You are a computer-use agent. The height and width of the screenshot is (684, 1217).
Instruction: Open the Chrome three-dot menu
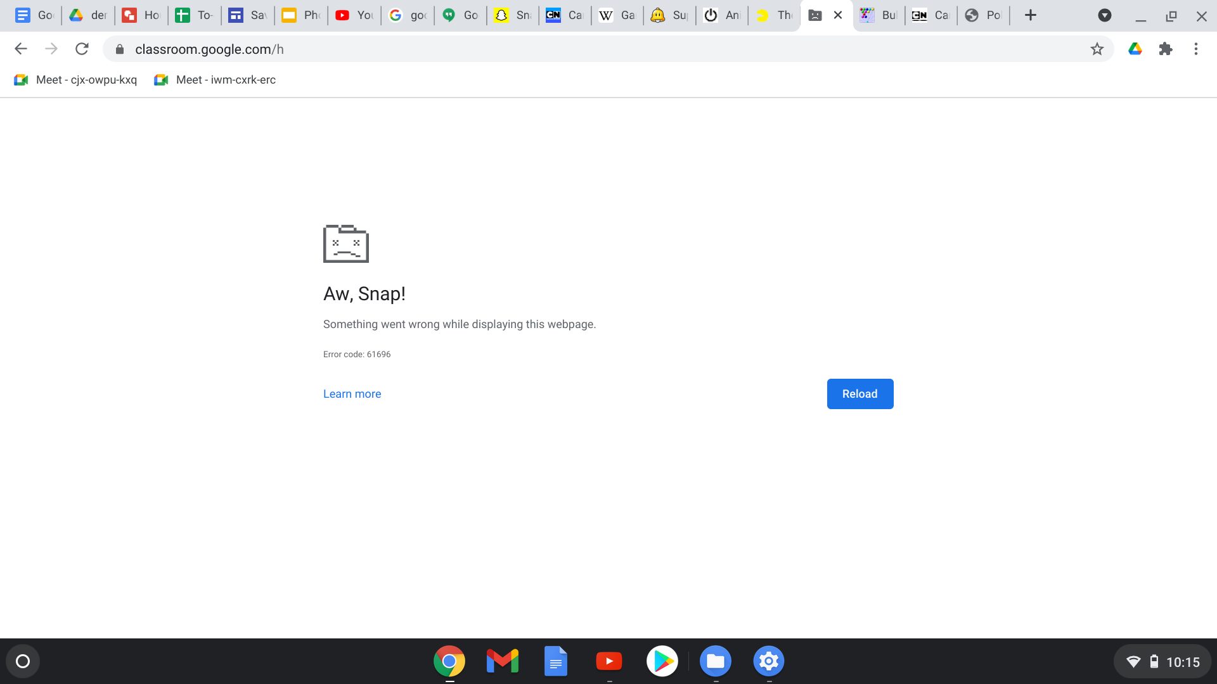[1196, 49]
